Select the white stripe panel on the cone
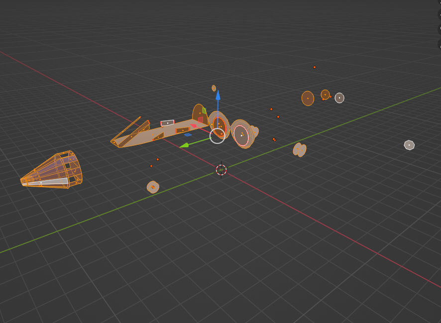441x323 pixels. [45, 182]
